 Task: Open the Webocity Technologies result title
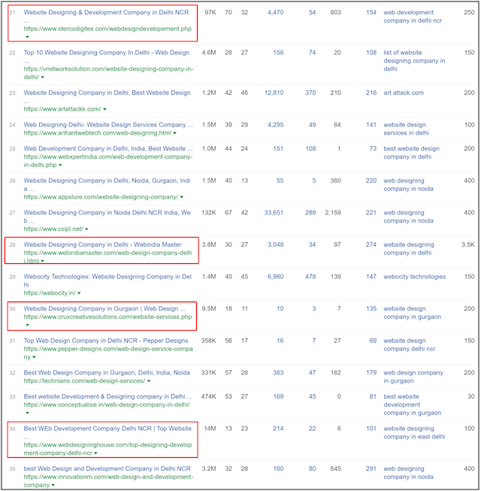[x=107, y=280]
